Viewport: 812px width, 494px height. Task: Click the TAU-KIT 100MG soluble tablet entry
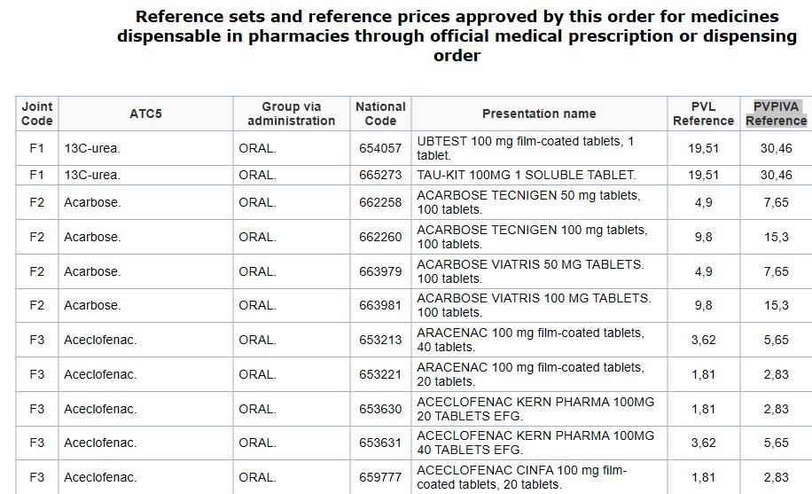click(x=527, y=175)
